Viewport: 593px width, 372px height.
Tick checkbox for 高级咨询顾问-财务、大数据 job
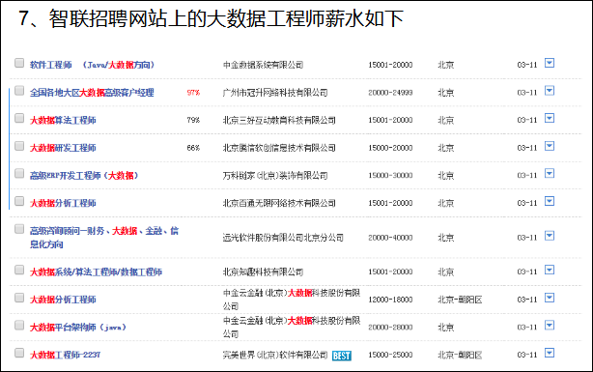click(19, 229)
